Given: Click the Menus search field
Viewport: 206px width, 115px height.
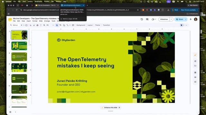Looking at the screenshot, I should (14, 25).
